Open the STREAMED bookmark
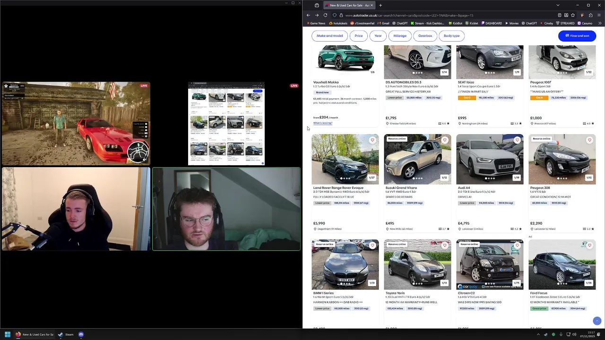The height and width of the screenshot is (340, 605). tap(565, 23)
